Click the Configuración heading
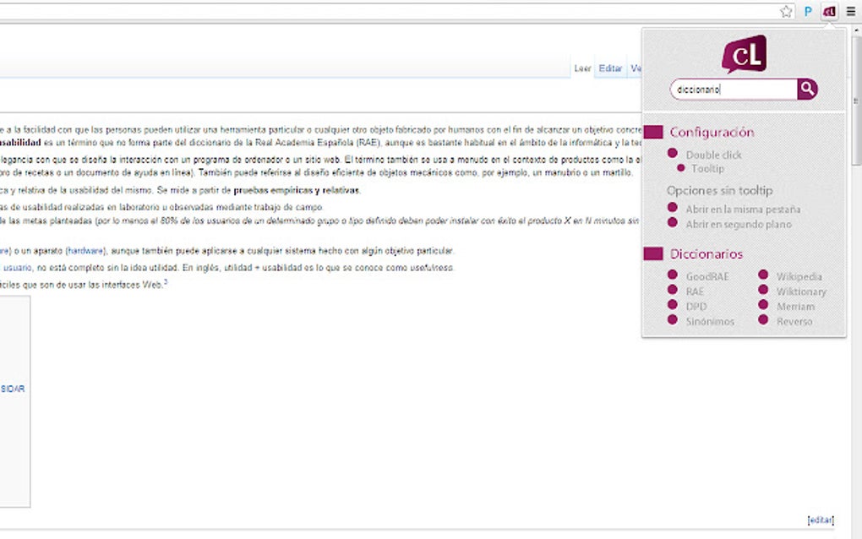The image size is (862, 539). (x=712, y=133)
